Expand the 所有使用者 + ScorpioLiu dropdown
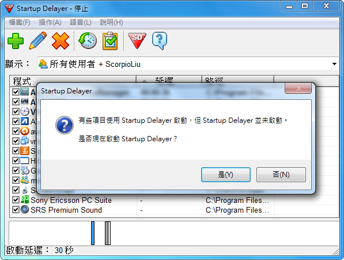Image resolution: width=344 pixels, height=260 pixels. click(x=334, y=64)
